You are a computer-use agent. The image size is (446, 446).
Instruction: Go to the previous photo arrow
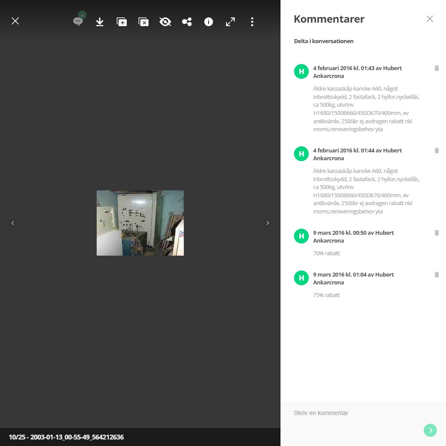tap(13, 223)
